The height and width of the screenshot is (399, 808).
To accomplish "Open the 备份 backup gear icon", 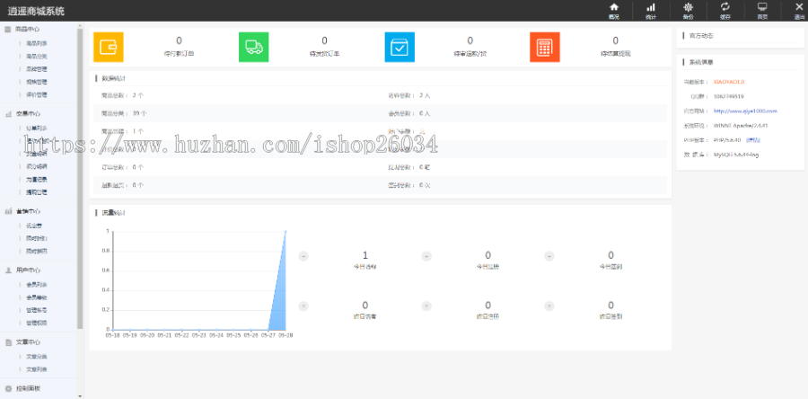I will tap(688, 7).
